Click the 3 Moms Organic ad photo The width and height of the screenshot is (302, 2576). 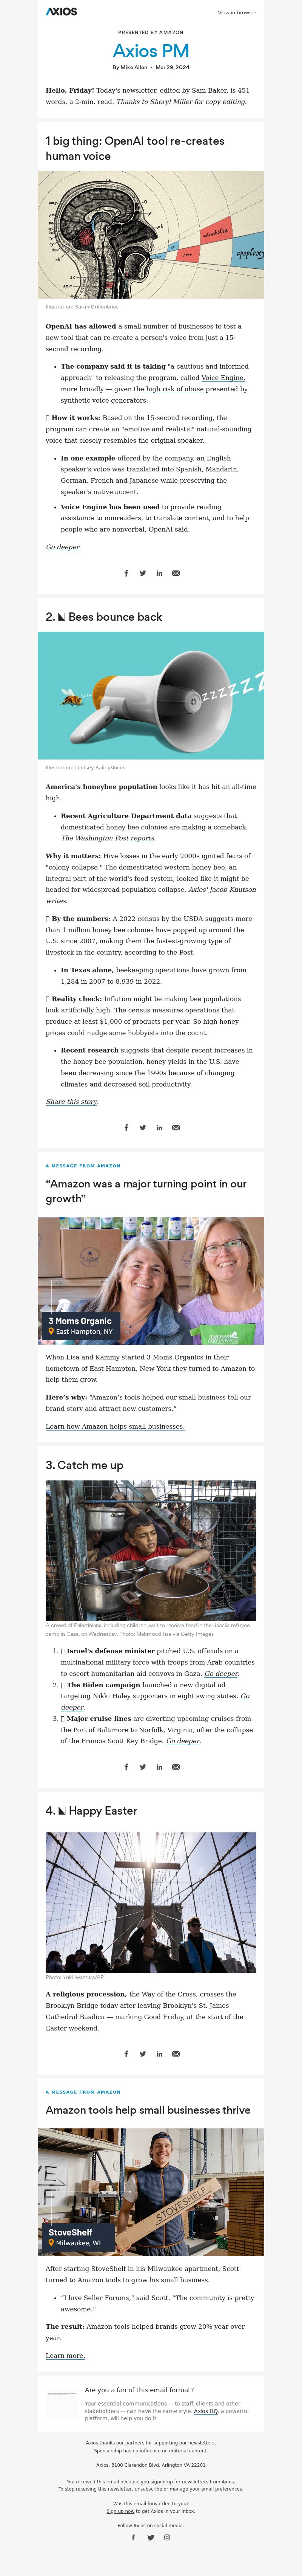click(x=151, y=1280)
